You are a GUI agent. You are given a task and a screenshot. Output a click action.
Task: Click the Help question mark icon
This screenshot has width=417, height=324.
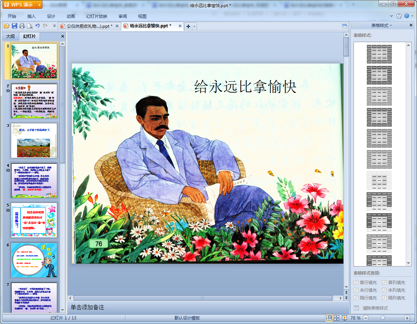[x=406, y=16]
